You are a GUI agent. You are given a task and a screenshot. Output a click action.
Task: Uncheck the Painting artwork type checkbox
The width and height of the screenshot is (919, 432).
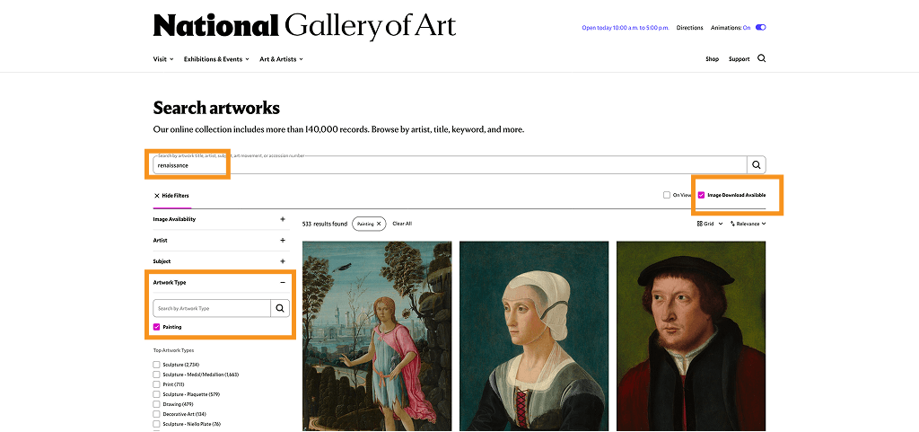click(156, 327)
